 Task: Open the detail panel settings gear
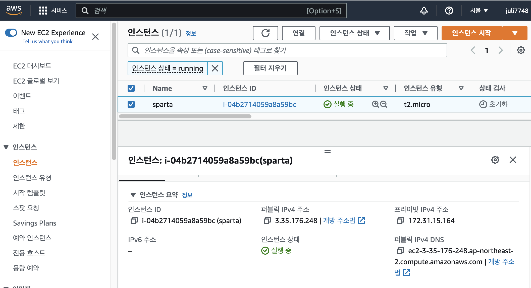[x=495, y=160]
